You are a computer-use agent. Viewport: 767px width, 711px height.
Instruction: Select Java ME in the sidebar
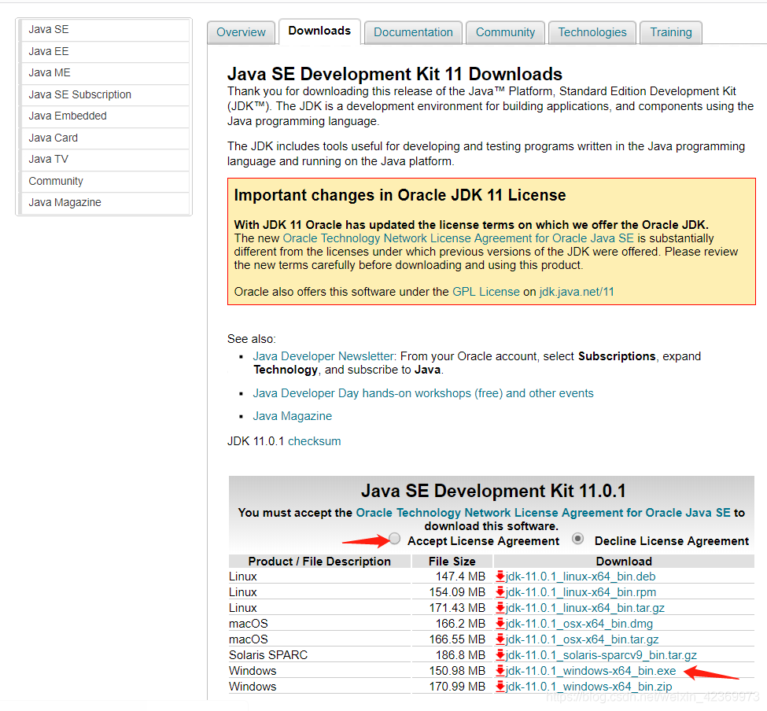click(104, 73)
